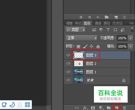The height and width of the screenshot is (110, 135).
Task: Select the 图层 1 layer name
Action: tap(91, 72)
